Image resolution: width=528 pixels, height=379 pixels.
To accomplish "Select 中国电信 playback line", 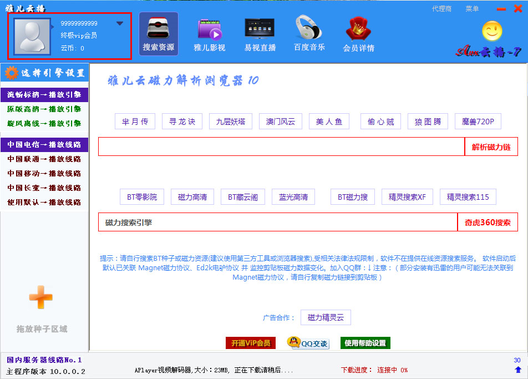I will [44, 144].
